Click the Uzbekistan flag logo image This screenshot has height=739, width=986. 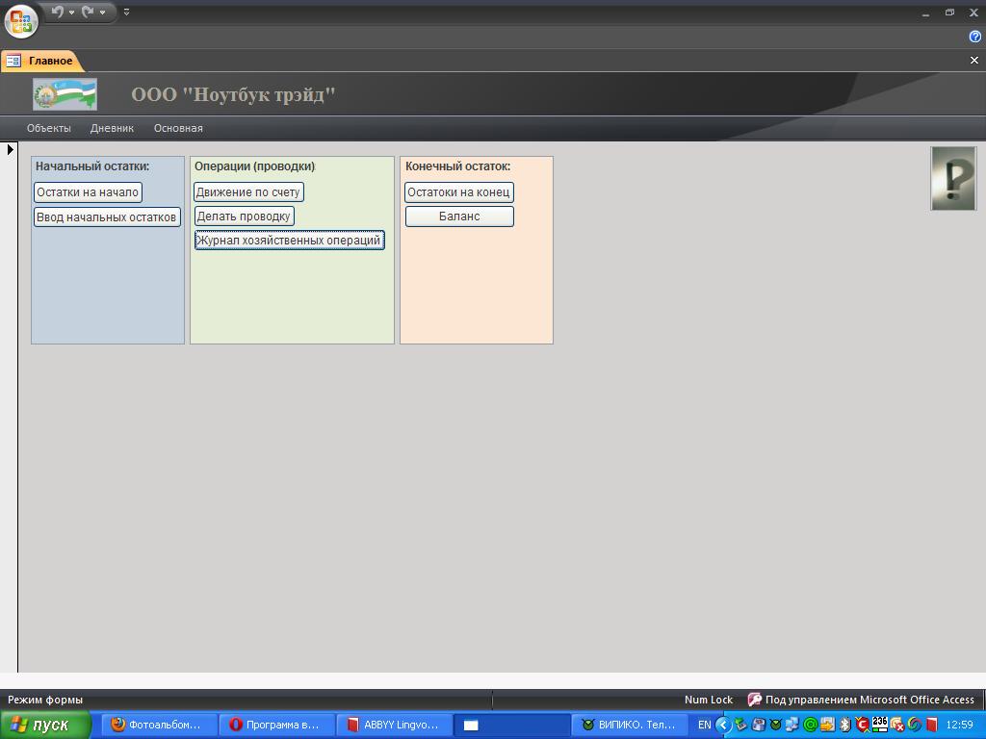65,94
